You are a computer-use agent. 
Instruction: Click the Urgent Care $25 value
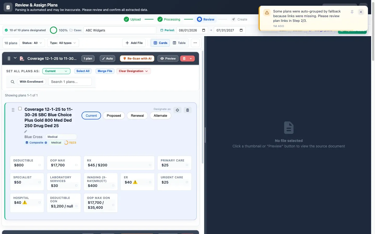pyautogui.click(x=165, y=182)
